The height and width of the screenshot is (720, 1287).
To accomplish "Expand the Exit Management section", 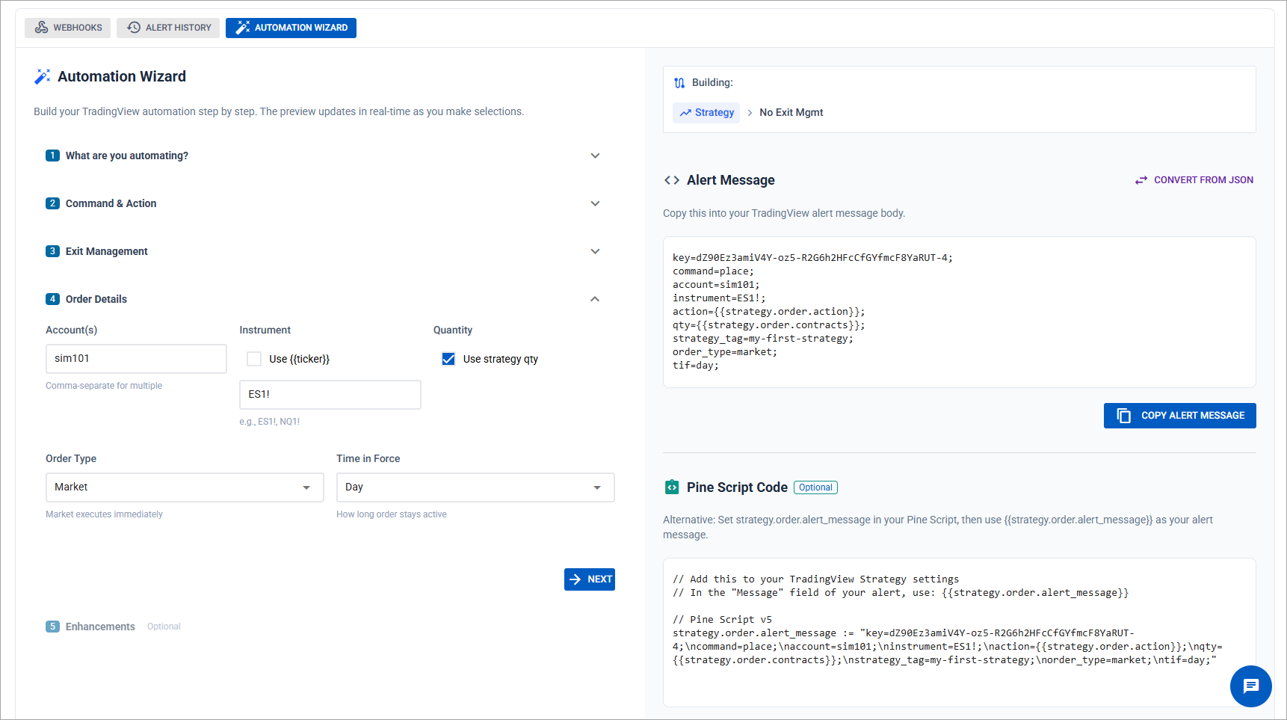I will coord(595,251).
